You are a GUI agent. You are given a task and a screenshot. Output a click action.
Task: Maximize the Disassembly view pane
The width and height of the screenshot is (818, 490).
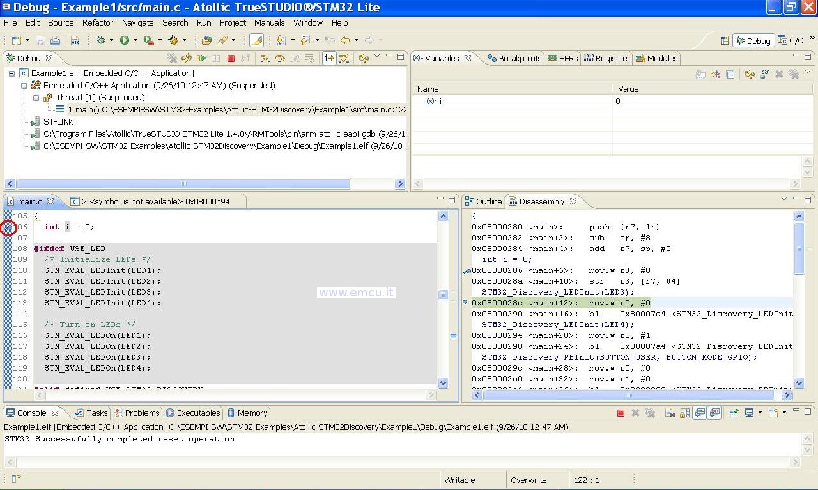[808, 200]
